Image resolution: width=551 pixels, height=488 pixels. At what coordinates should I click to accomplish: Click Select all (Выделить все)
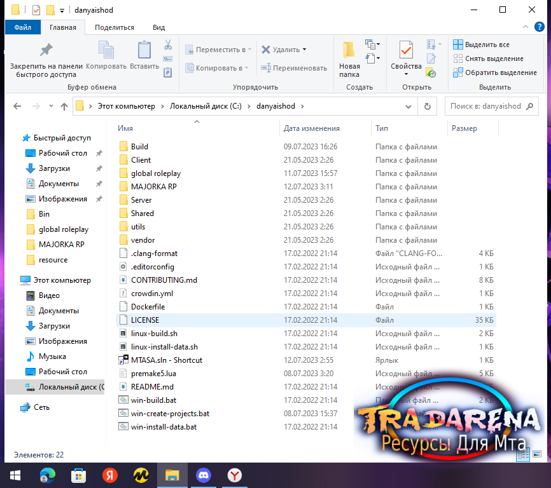tap(481, 44)
